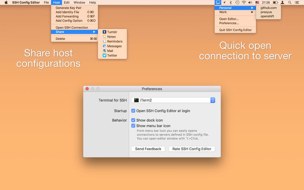This screenshot has height=190, width=304.
Task: Choose Generate Key Pair
Action: click(x=74, y=8)
